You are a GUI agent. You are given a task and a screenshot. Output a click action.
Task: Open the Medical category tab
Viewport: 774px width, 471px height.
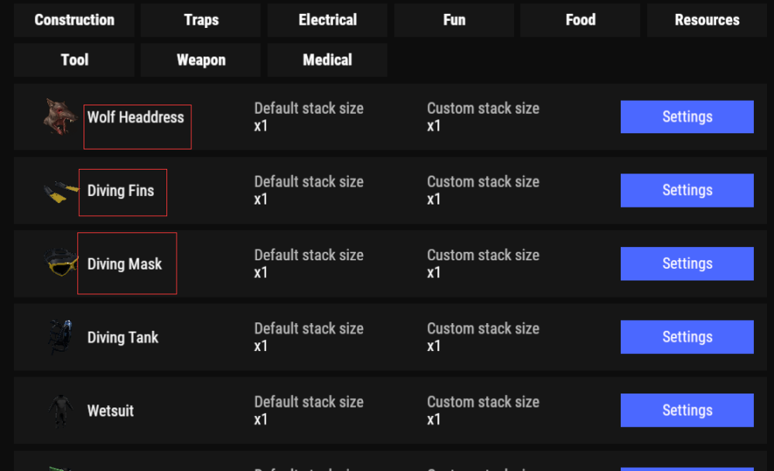327,60
